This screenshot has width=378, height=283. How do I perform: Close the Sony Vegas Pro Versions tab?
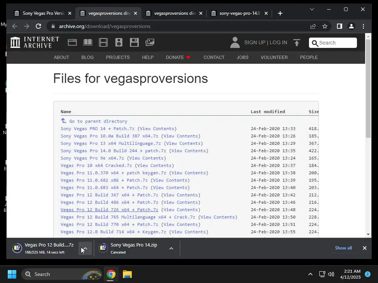(x=70, y=13)
